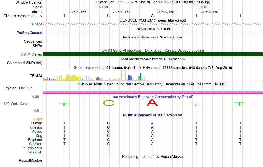Image resolution: width=263 pixels, height=167 pixels.
Task: Click the Rhesus alignment row label
Action: click(36, 127)
